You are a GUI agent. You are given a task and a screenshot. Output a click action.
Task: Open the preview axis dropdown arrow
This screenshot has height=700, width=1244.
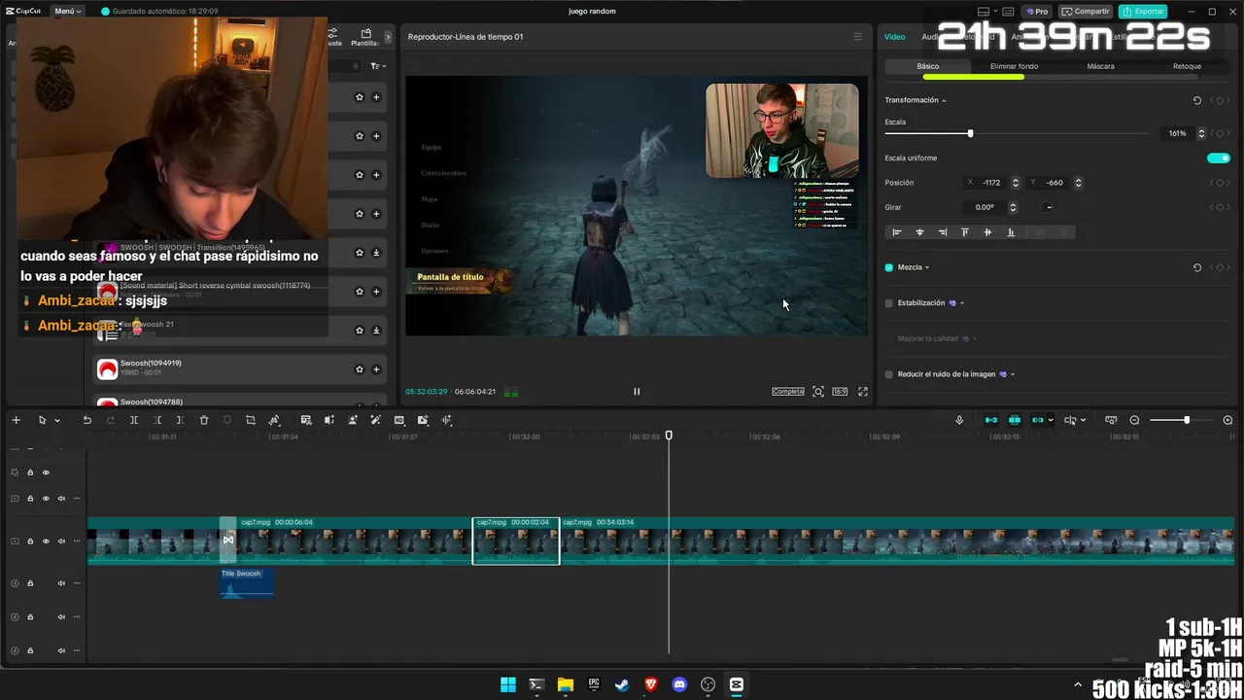click(1085, 421)
